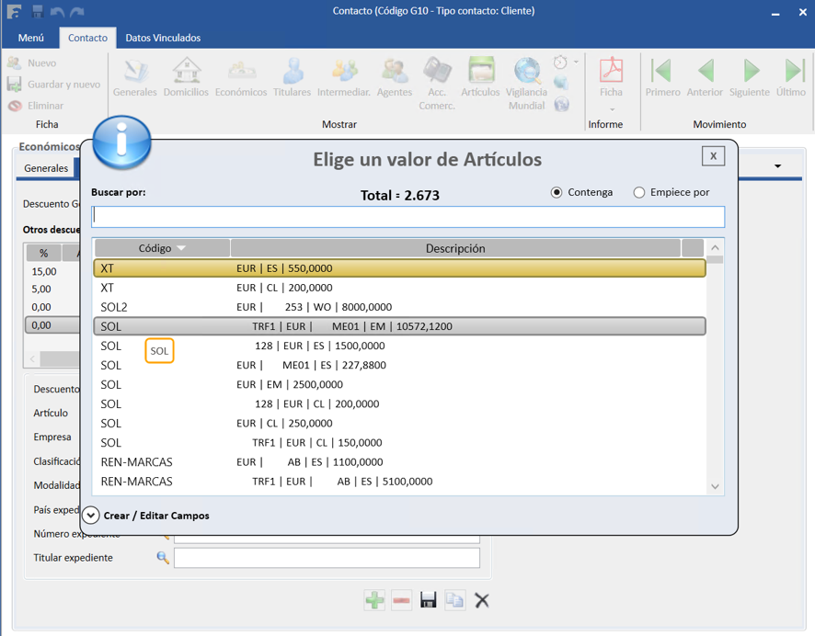
Task: Click the Código column sort arrow
Action: tap(181, 248)
